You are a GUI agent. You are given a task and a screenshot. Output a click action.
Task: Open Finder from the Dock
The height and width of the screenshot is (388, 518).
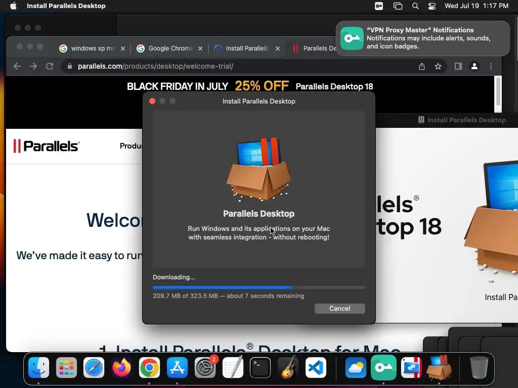click(38, 368)
